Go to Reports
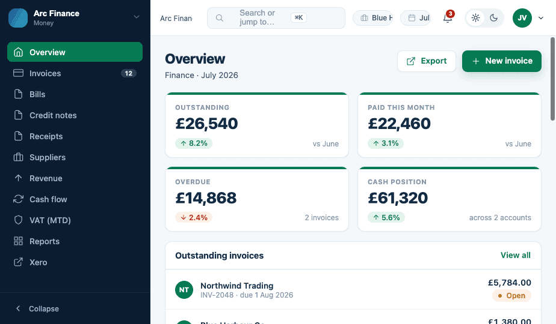 pos(75,241)
